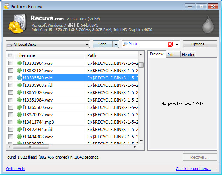Screen dimensions: 222x175
Task: Click the path cell of f13422944.mid
Action: 112,129
